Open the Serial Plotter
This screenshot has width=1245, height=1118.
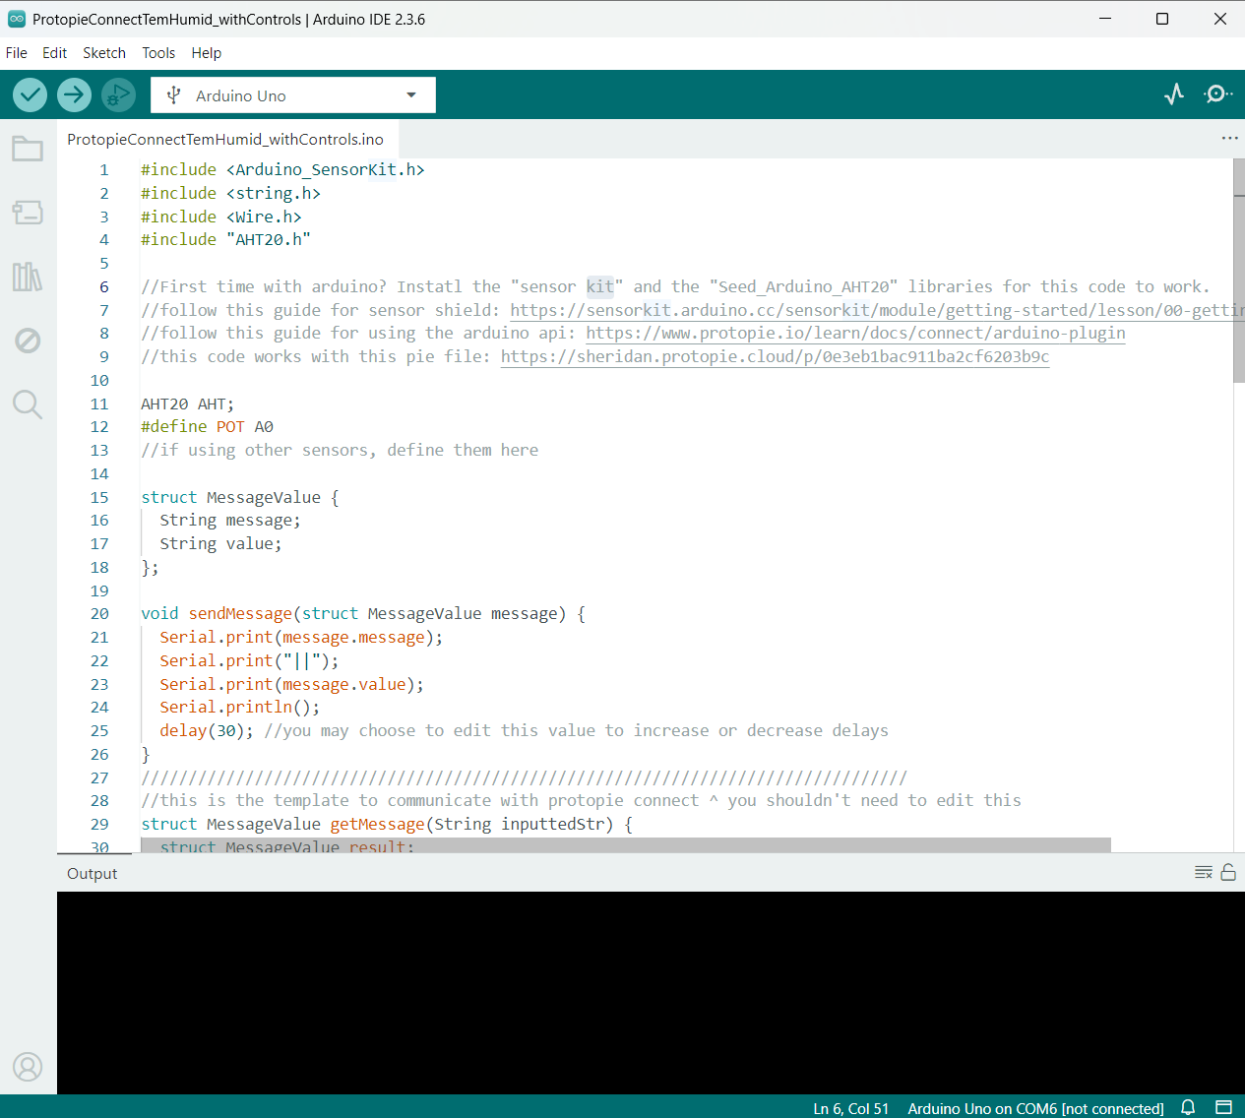click(x=1174, y=94)
